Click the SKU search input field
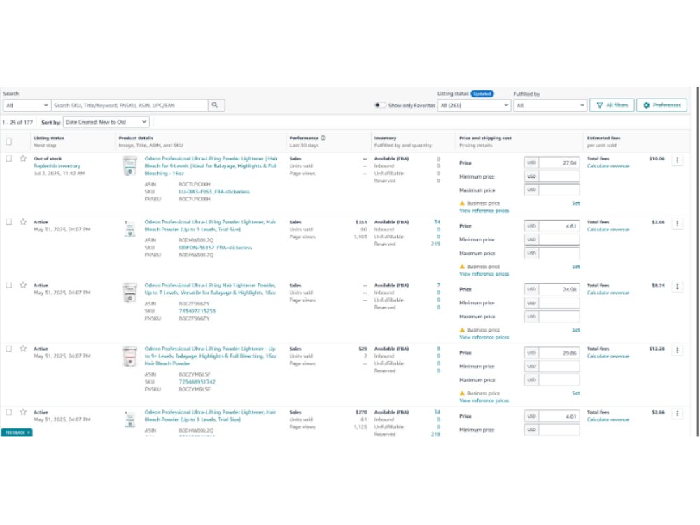The height and width of the screenshot is (525, 700). tap(130, 106)
